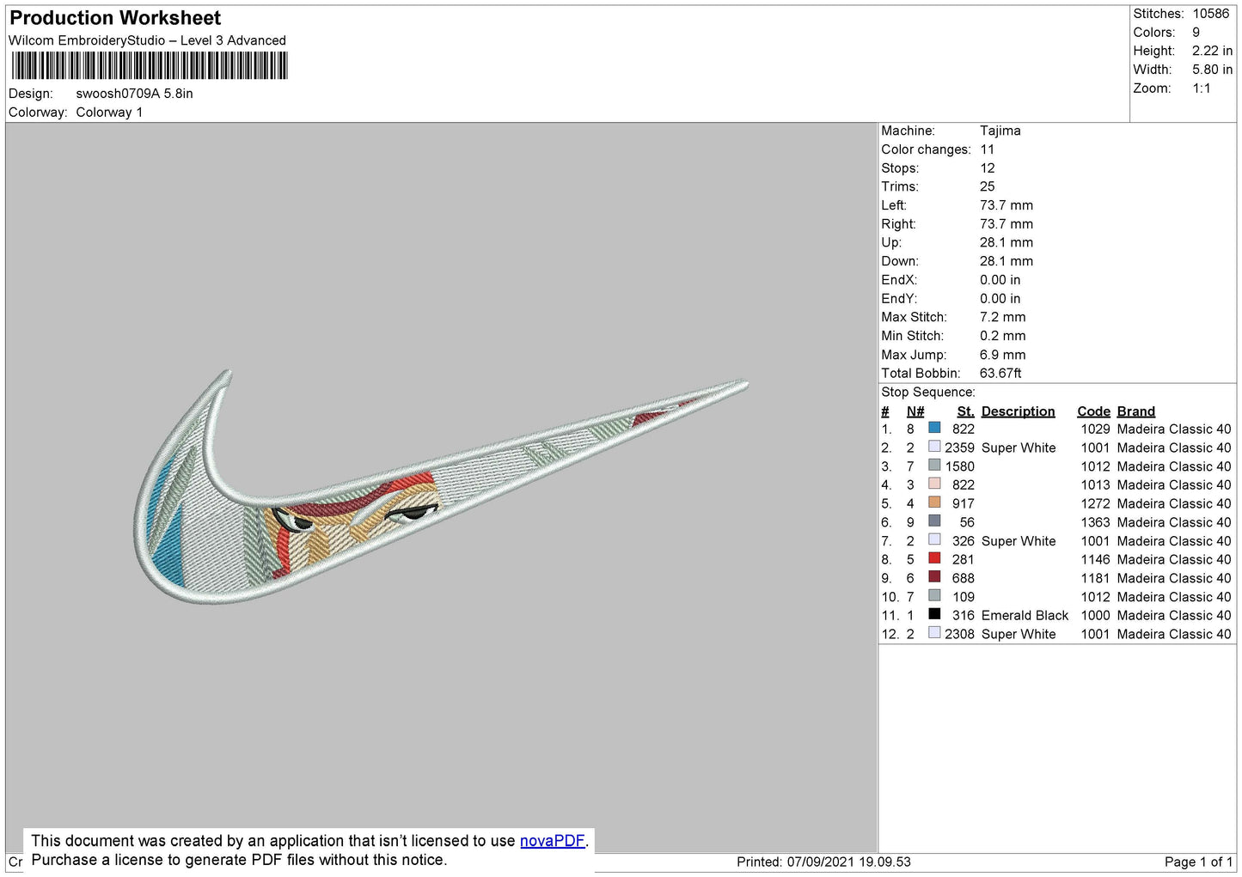The width and height of the screenshot is (1242, 877).
Task: Click stitch count '2359' in stop 2
Action: coord(960,448)
